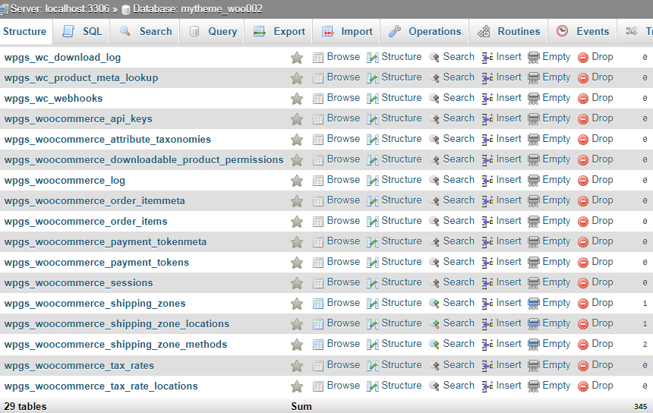Open table wpgs_woocommerce_downloadable_product_permissions
This screenshot has width=653, height=413.
(144, 160)
